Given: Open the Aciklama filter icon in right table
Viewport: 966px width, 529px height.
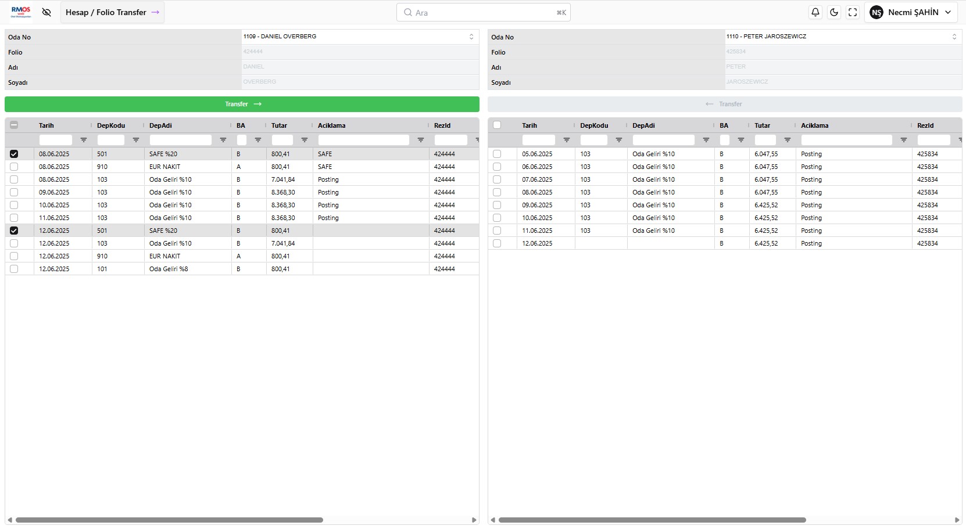Looking at the screenshot, I should pos(904,140).
